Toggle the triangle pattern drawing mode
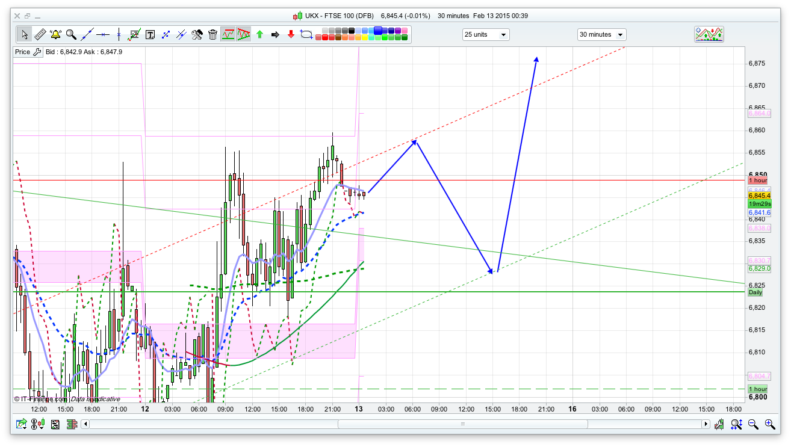 point(244,34)
